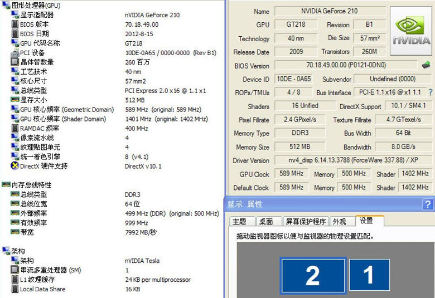The width and height of the screenshot is (435, 298).
Task: Open the 外观 tab
Action: (x=342, y=222)
